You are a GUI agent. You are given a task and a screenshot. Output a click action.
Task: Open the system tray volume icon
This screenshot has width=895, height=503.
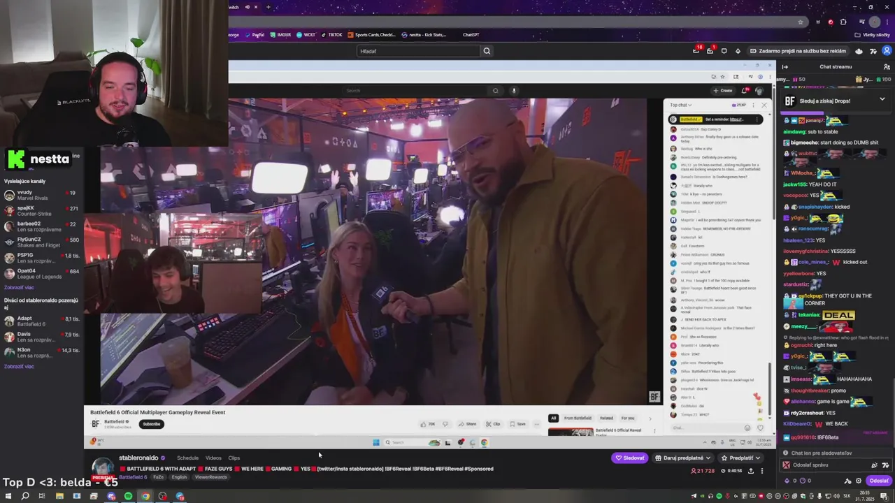click(836, 496)
